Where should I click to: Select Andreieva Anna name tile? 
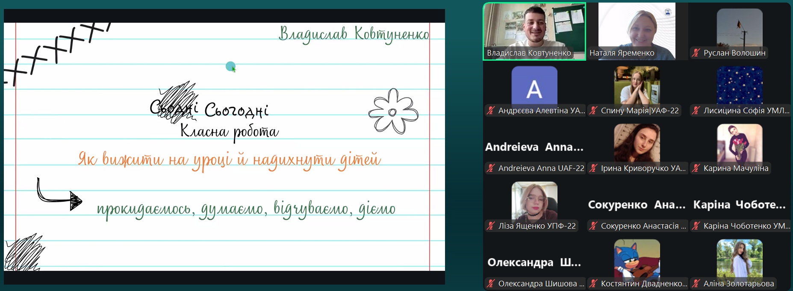click(x=534, y=147)
